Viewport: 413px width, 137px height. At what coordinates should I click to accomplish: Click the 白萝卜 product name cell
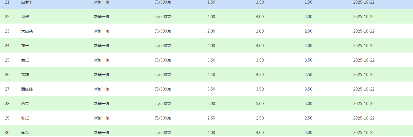click(x=26, y=2)
